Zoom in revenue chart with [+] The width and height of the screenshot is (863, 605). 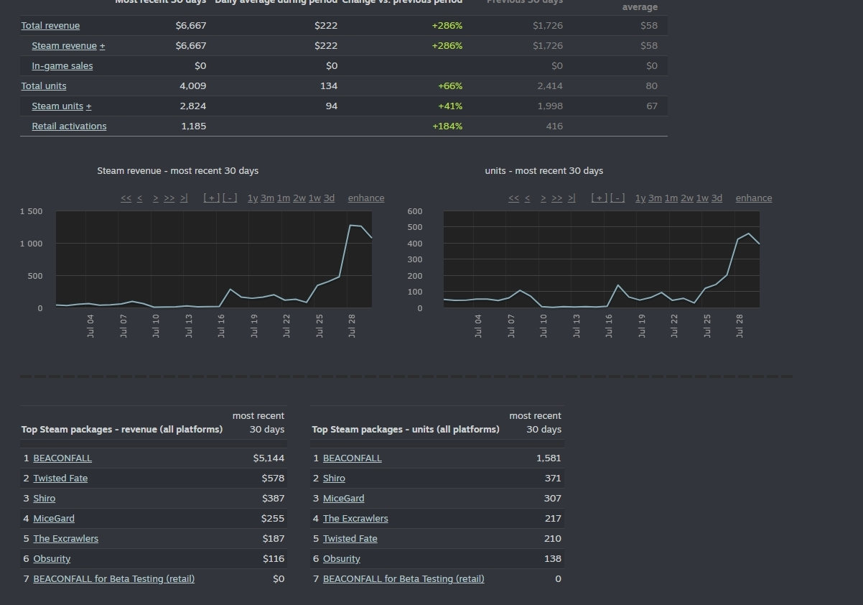[x=211, y=198]
